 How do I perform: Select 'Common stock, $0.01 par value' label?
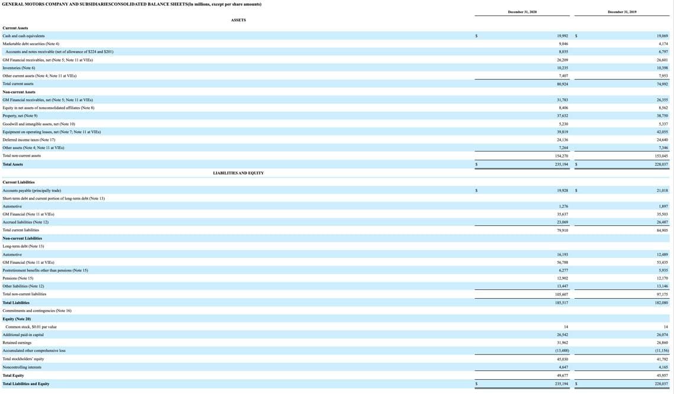pos(31,327)
